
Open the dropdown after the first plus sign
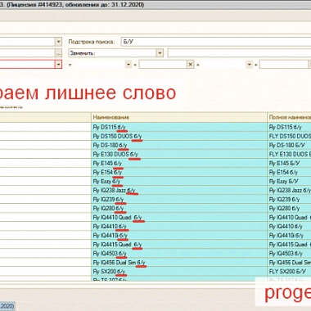[x=250, y=65]
